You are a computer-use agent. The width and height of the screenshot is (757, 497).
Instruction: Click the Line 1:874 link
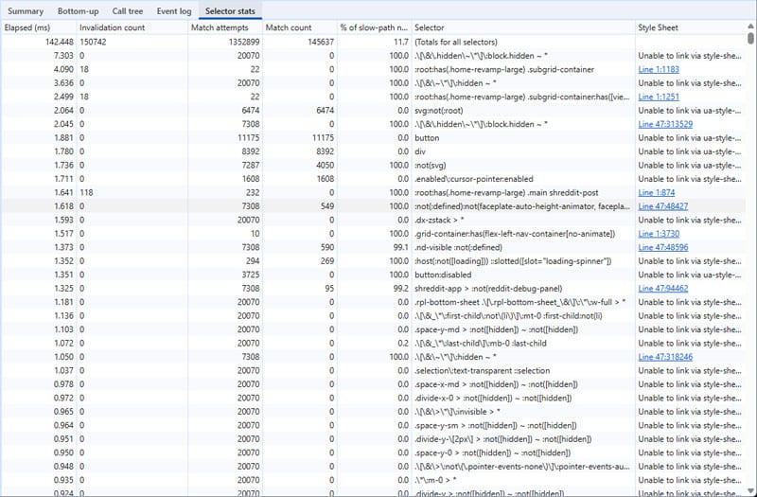pos(659,192)
